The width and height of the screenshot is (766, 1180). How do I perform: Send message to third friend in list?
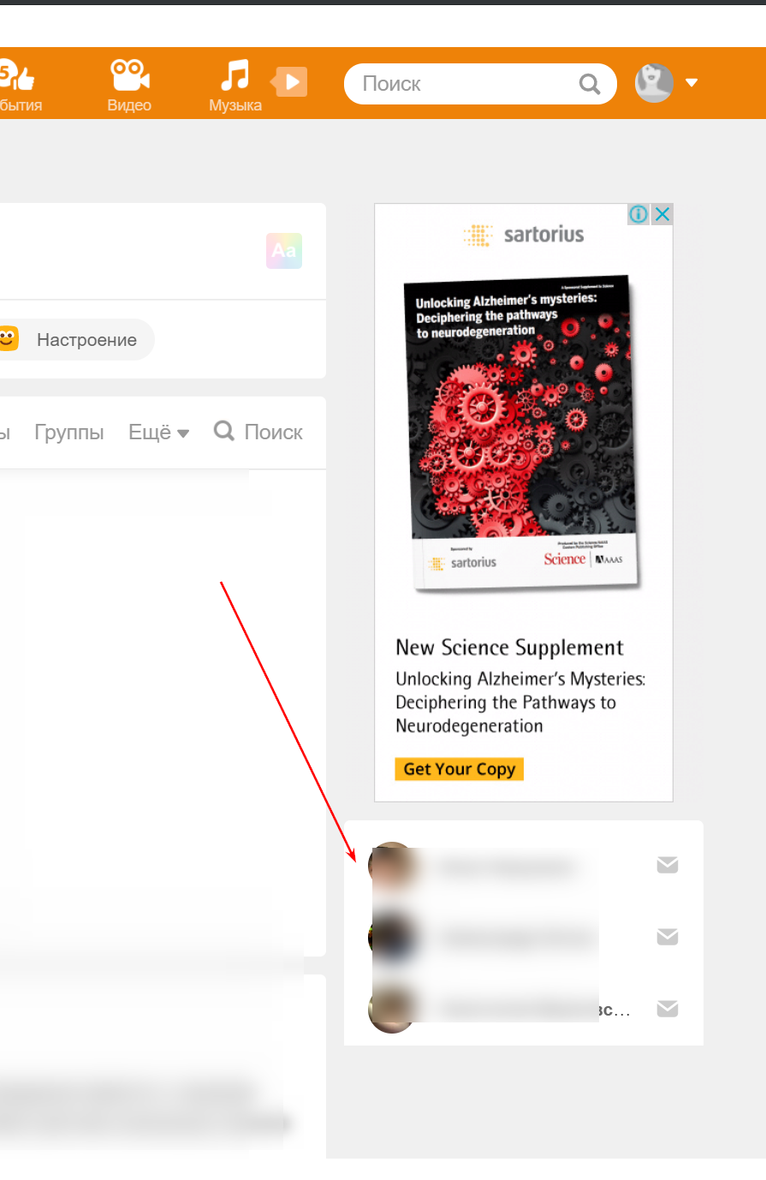(x=668, y=1009)
